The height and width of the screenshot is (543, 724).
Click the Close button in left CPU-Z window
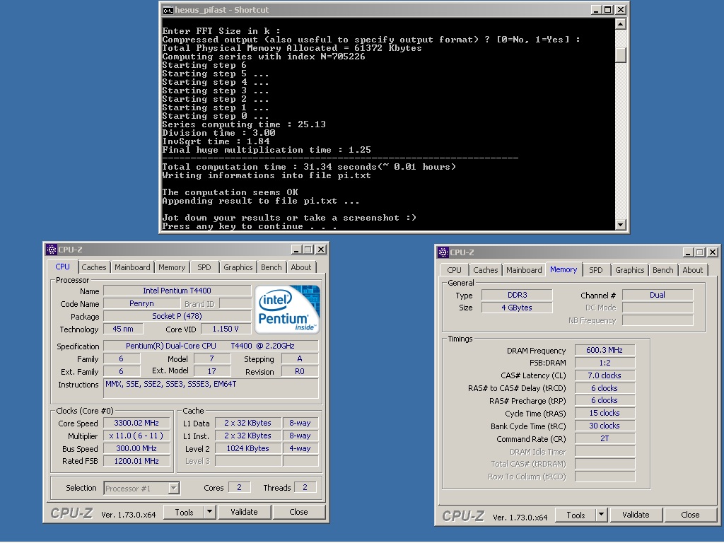pos(298,512)
